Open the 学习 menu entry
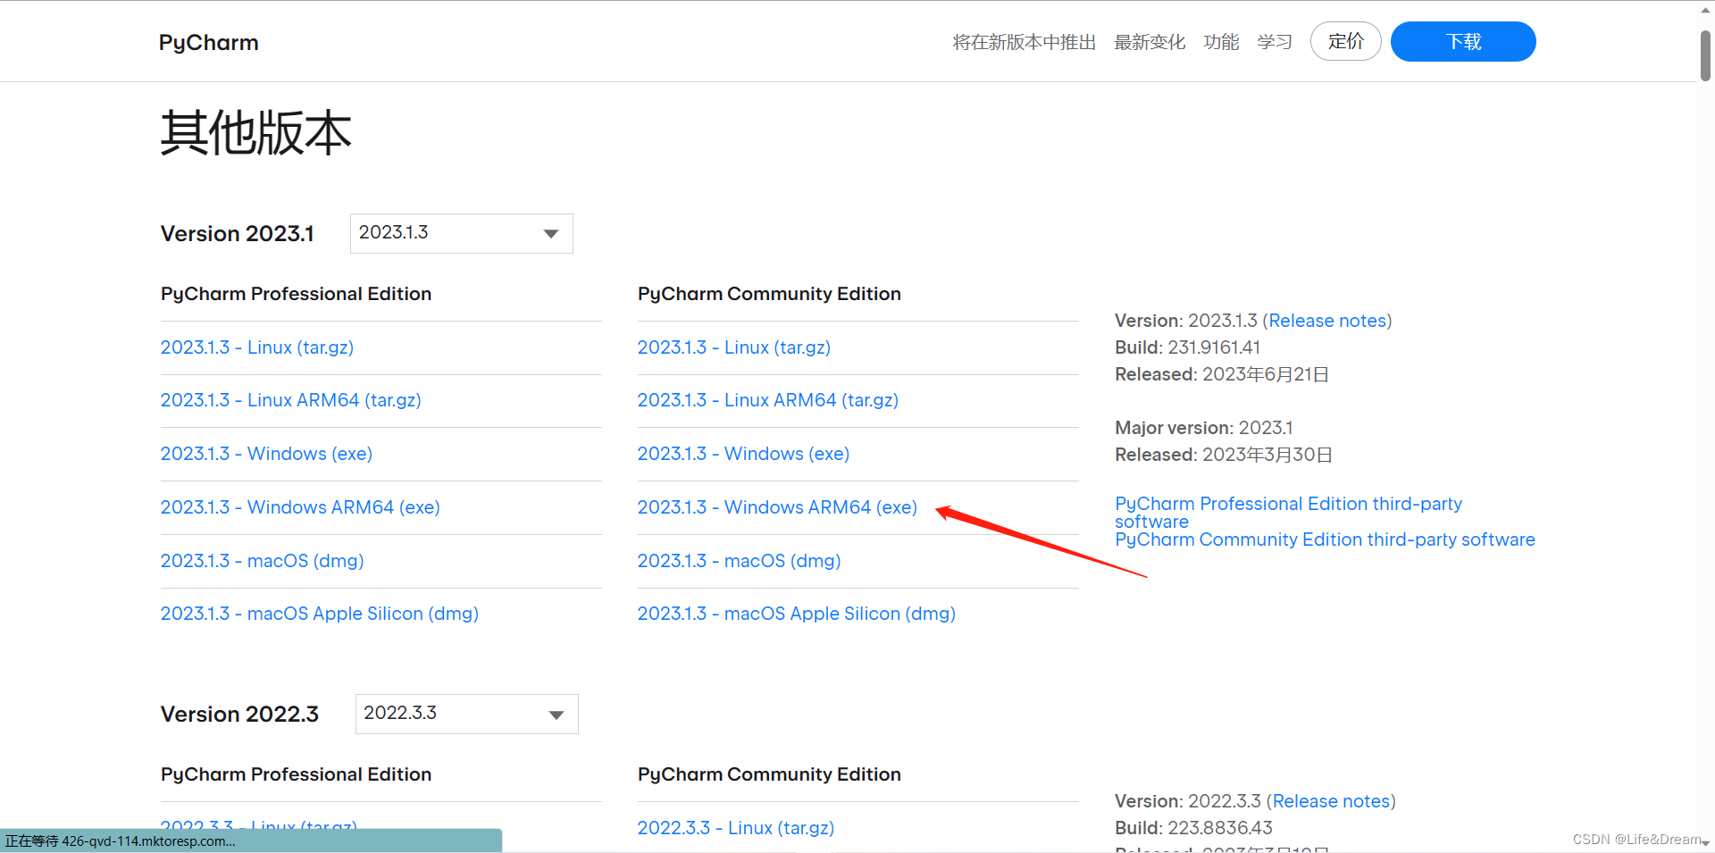Viewport: 1715px width, 853px height. click(1275, 42)
